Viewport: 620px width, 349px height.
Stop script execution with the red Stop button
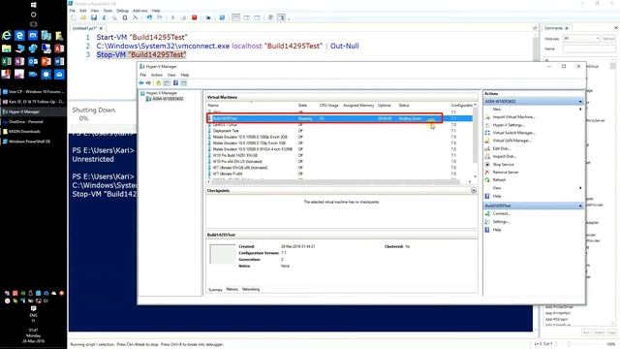click(x=194, y=17)
